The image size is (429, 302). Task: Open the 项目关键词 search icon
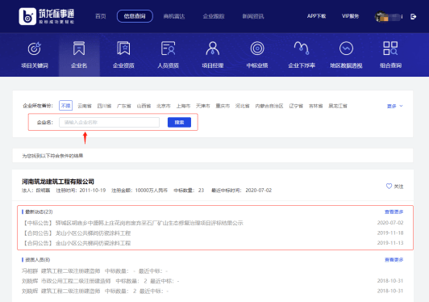coord(35,48)
